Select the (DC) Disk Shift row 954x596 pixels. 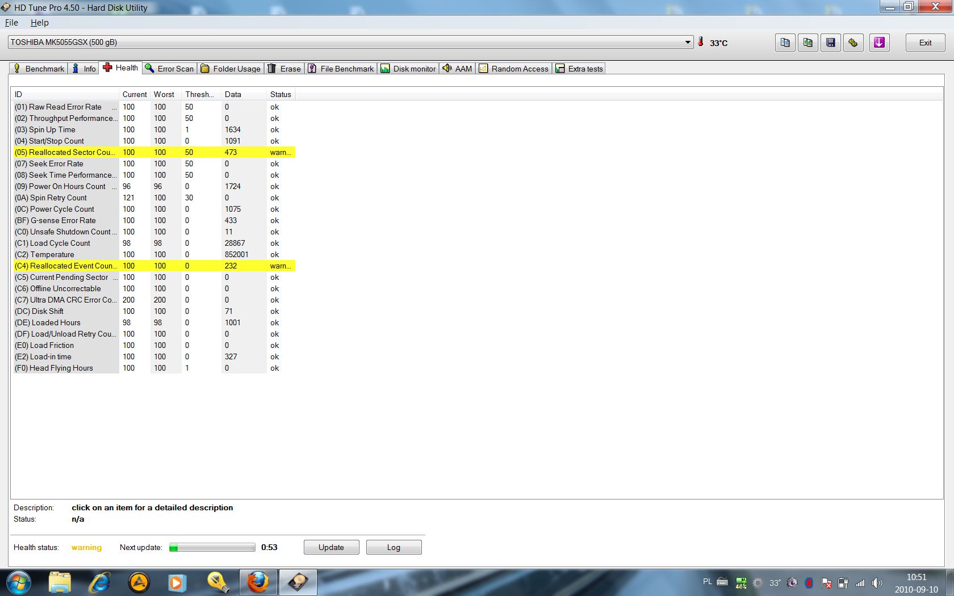click(x=153, y=311)
